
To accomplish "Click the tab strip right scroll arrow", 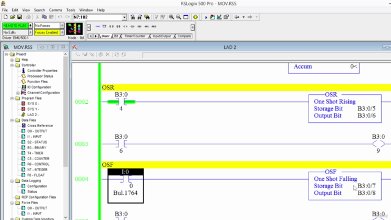I will tap(95, 36).
